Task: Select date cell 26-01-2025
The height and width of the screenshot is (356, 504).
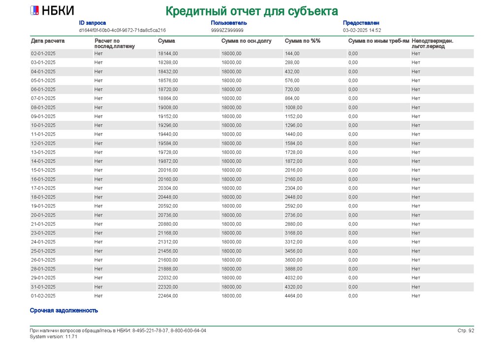Action: point(43,260)
